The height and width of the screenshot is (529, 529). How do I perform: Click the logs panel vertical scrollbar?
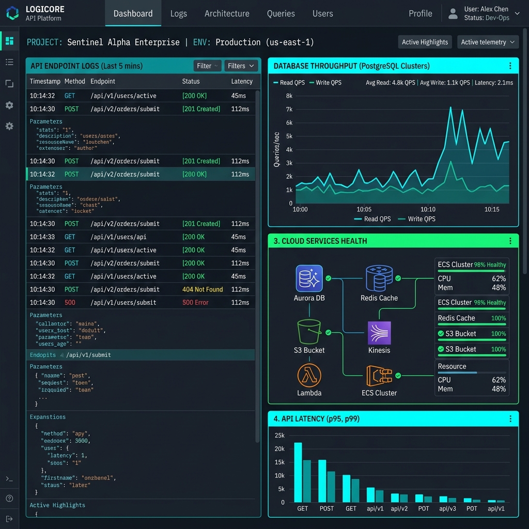257,266
